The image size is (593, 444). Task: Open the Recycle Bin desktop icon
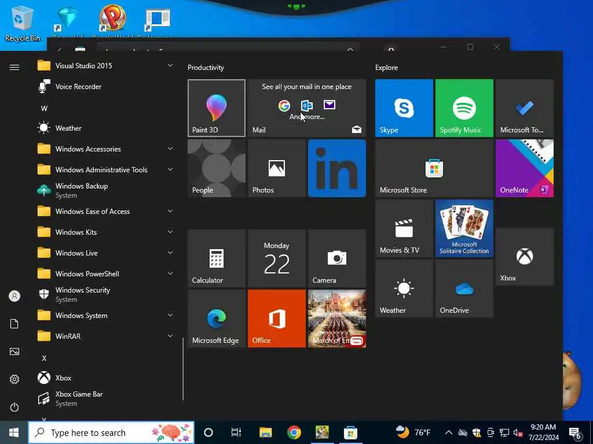[23, 24]
